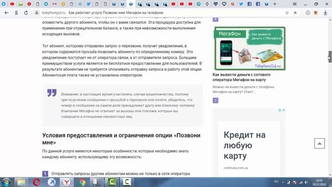The image size is (332, 187).
Task: Switch to the red circle notification tab
Action: pyautogui.click(x=29, y=4)
